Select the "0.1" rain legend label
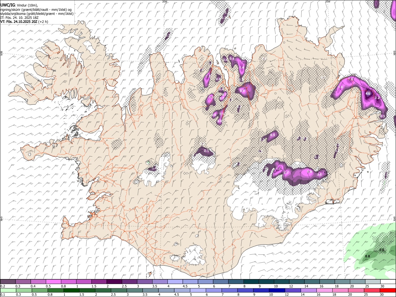396x297 pixels. point(2,295)
